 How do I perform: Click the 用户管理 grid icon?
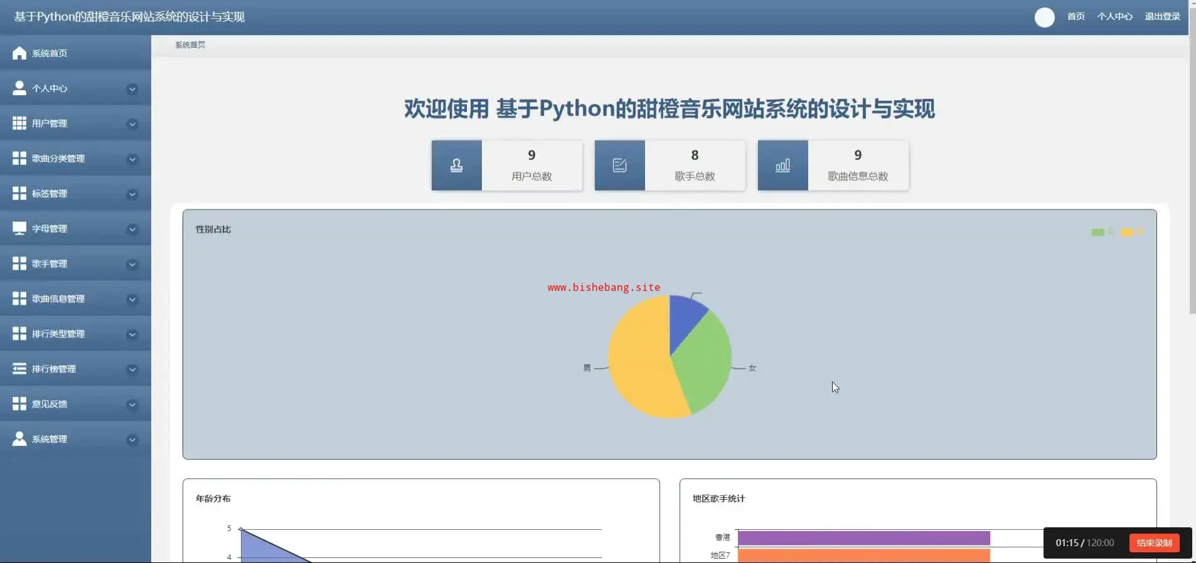point(19,124)
